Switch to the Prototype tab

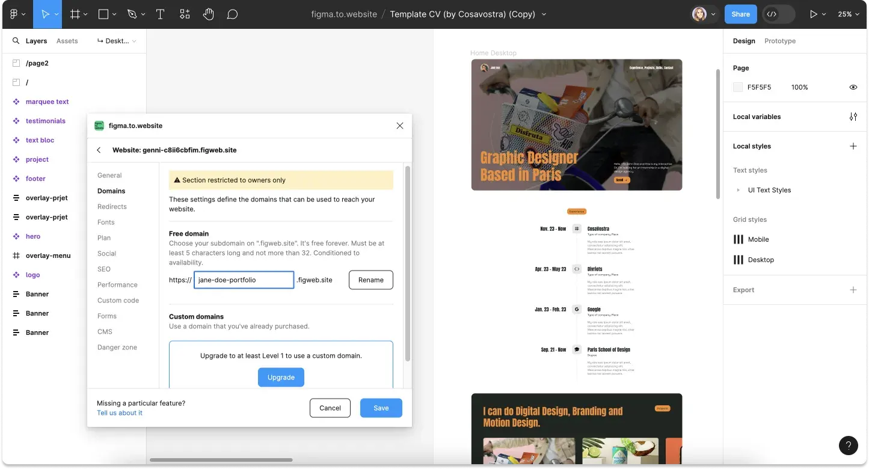coord(779,41)
